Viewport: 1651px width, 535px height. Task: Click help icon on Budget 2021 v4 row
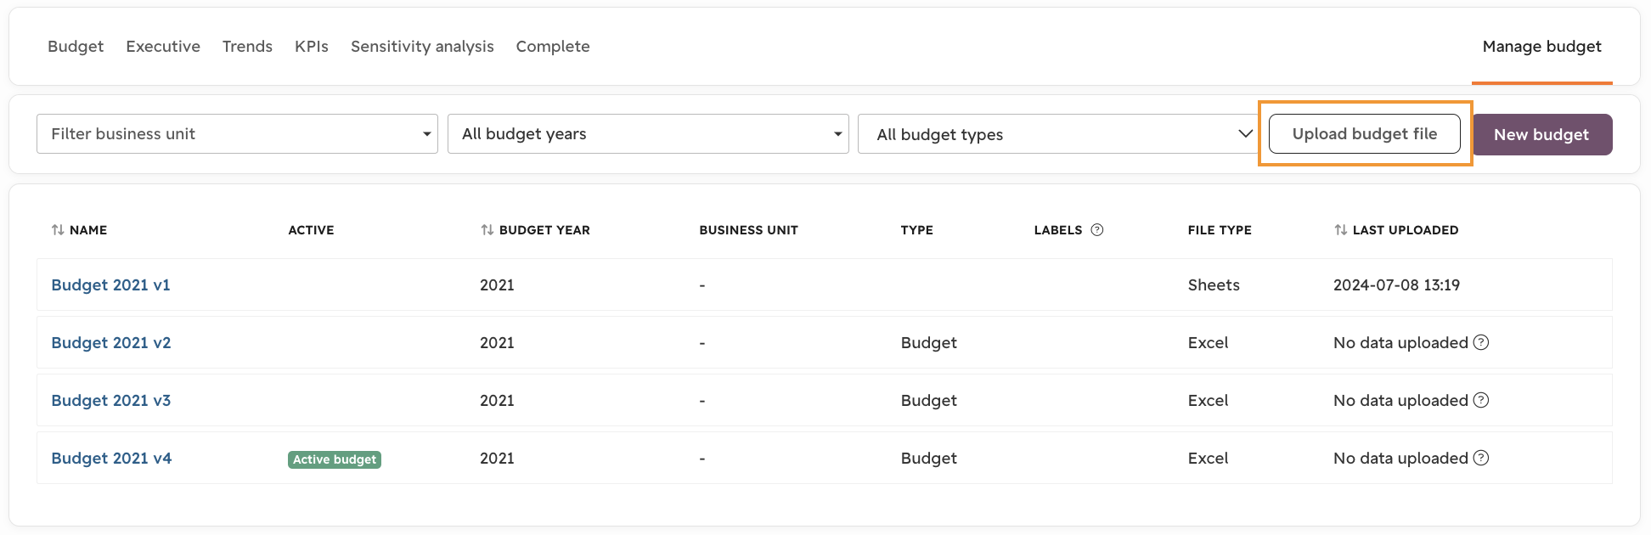1481,458
